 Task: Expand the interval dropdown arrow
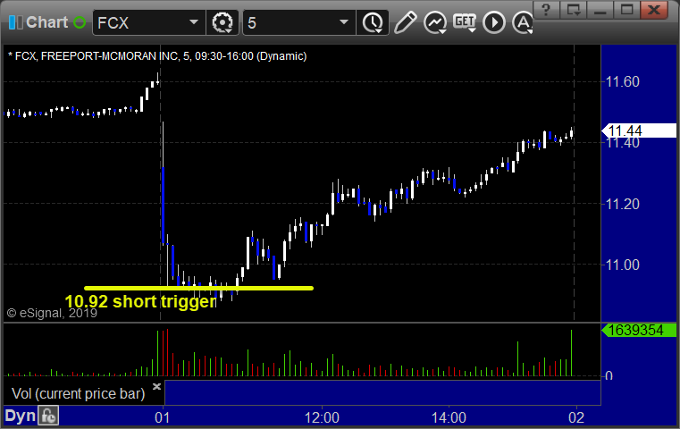(344, 22)
